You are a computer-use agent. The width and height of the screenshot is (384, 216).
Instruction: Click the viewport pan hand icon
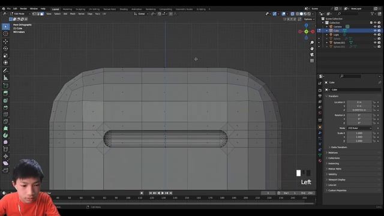coord(312,49)
